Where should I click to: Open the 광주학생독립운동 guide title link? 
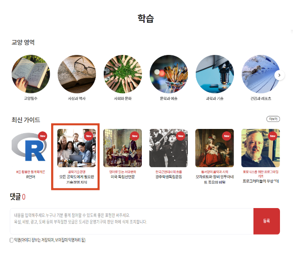click(x=169, y=177)
